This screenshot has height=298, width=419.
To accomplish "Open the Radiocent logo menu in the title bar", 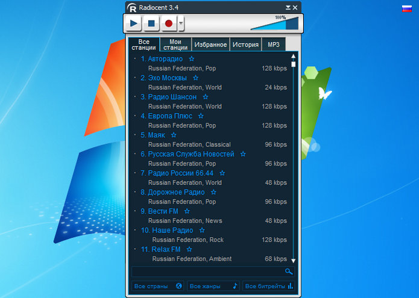I will 131,7.
